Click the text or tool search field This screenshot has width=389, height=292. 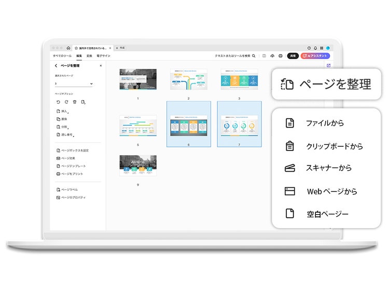(x=235, y=56)
